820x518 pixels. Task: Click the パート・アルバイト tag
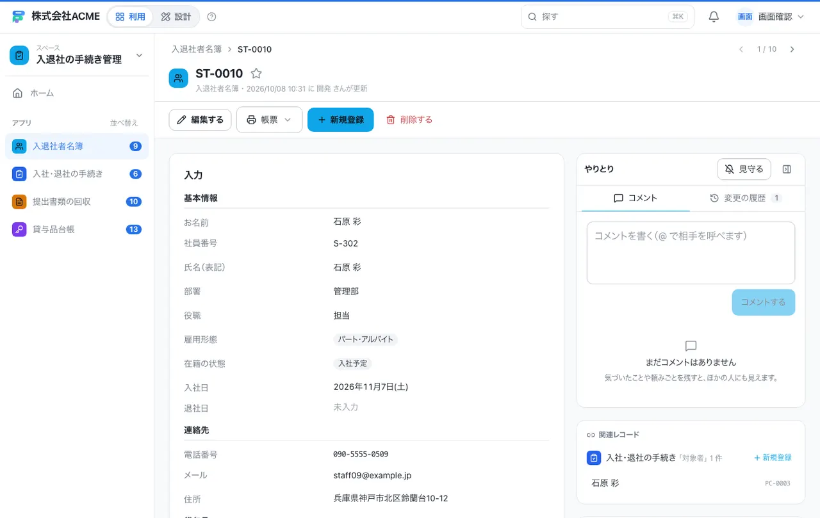coord(365,339)
